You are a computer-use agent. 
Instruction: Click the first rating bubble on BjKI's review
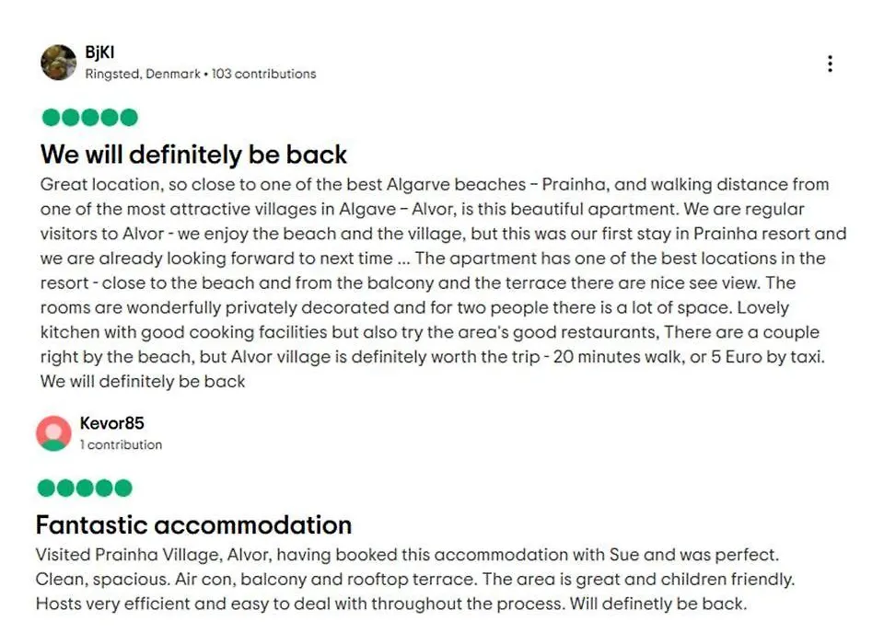tap(52, 117)
